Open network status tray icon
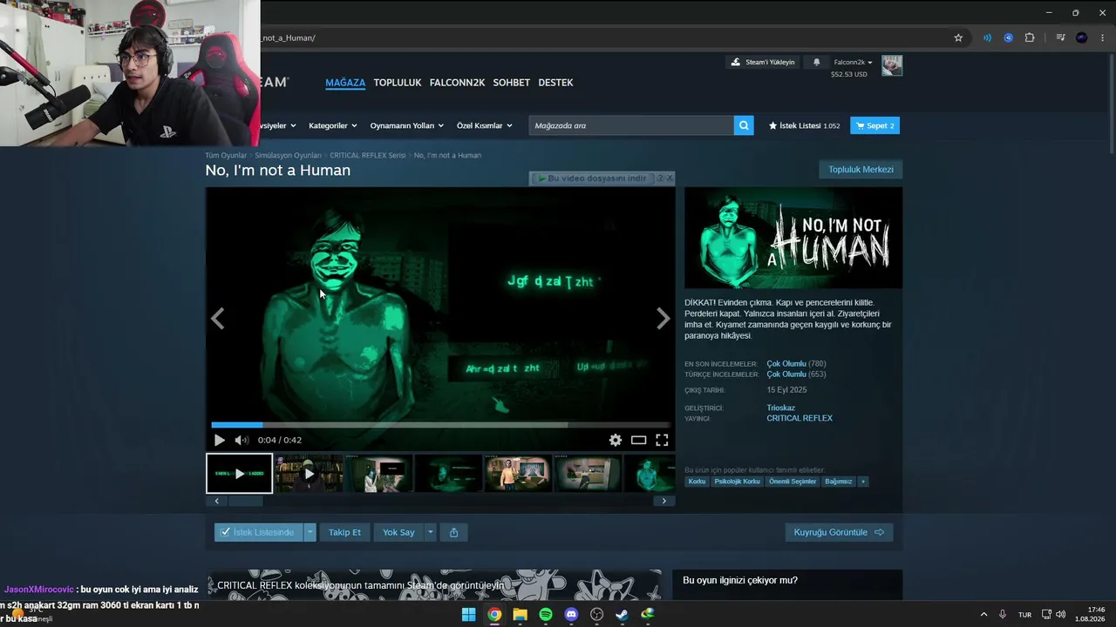Image resolution: width=1116 pixels, height=627 pixels. (x=1047, y=614)
